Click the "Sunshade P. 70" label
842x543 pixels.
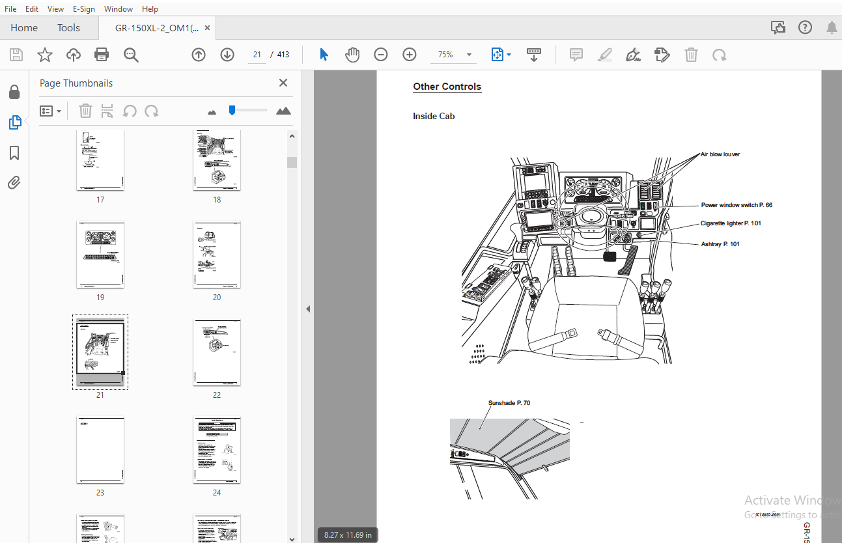(x=509, y=403)
